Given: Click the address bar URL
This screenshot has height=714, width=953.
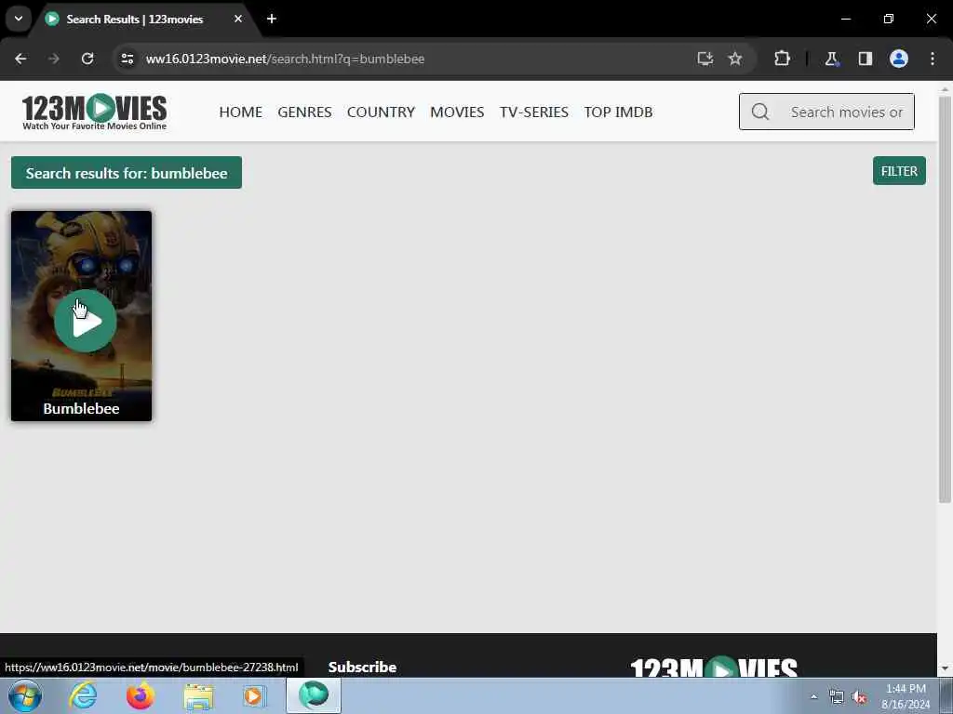Looking at the screenshot, I should click(285, 59).
